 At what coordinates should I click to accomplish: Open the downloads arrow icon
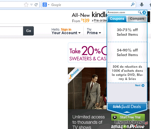[142, 5]
